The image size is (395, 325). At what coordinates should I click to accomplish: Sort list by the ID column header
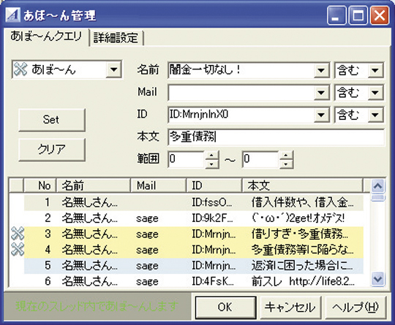tap(214, 186)
